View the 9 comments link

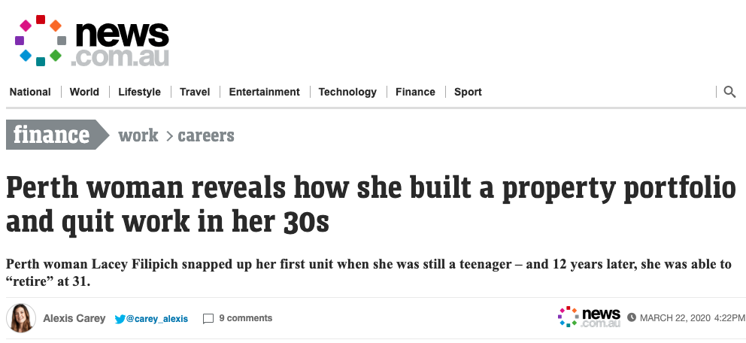(x=245, y=318)
